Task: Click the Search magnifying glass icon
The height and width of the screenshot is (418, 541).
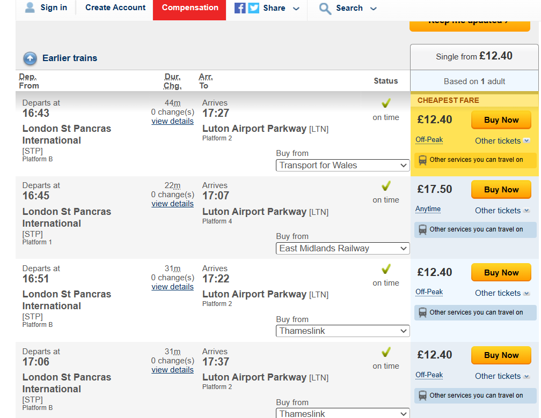Action: point(325,8)
